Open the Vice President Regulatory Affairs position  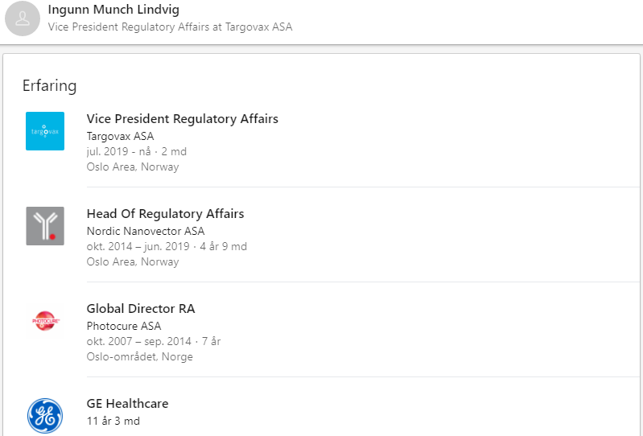pos(183,119)
